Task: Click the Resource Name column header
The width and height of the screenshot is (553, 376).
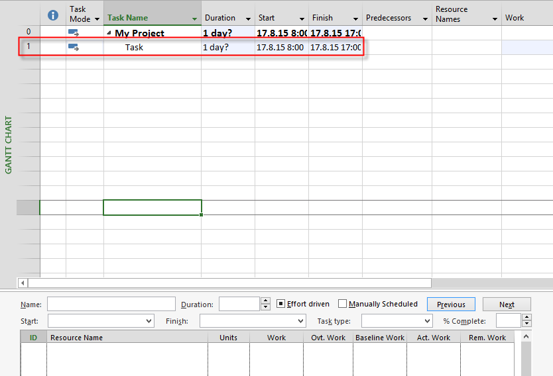Action: [x=76, y=338]
